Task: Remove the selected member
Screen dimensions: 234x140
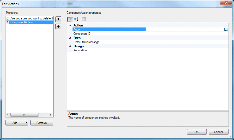Action: point(42,123)
